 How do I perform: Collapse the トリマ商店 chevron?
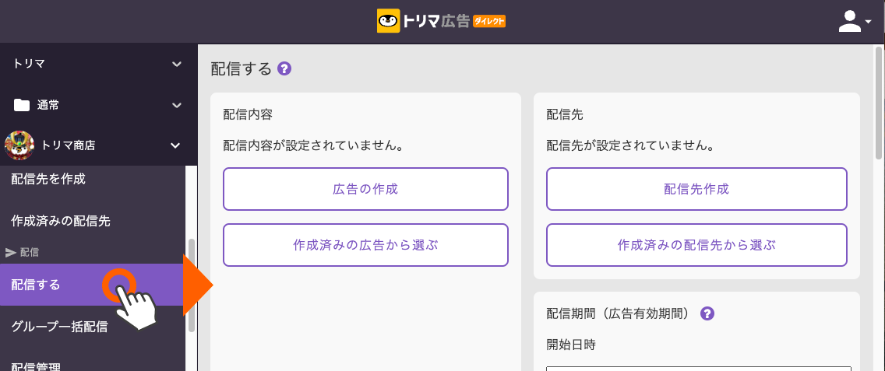click(x=175, y=145)
